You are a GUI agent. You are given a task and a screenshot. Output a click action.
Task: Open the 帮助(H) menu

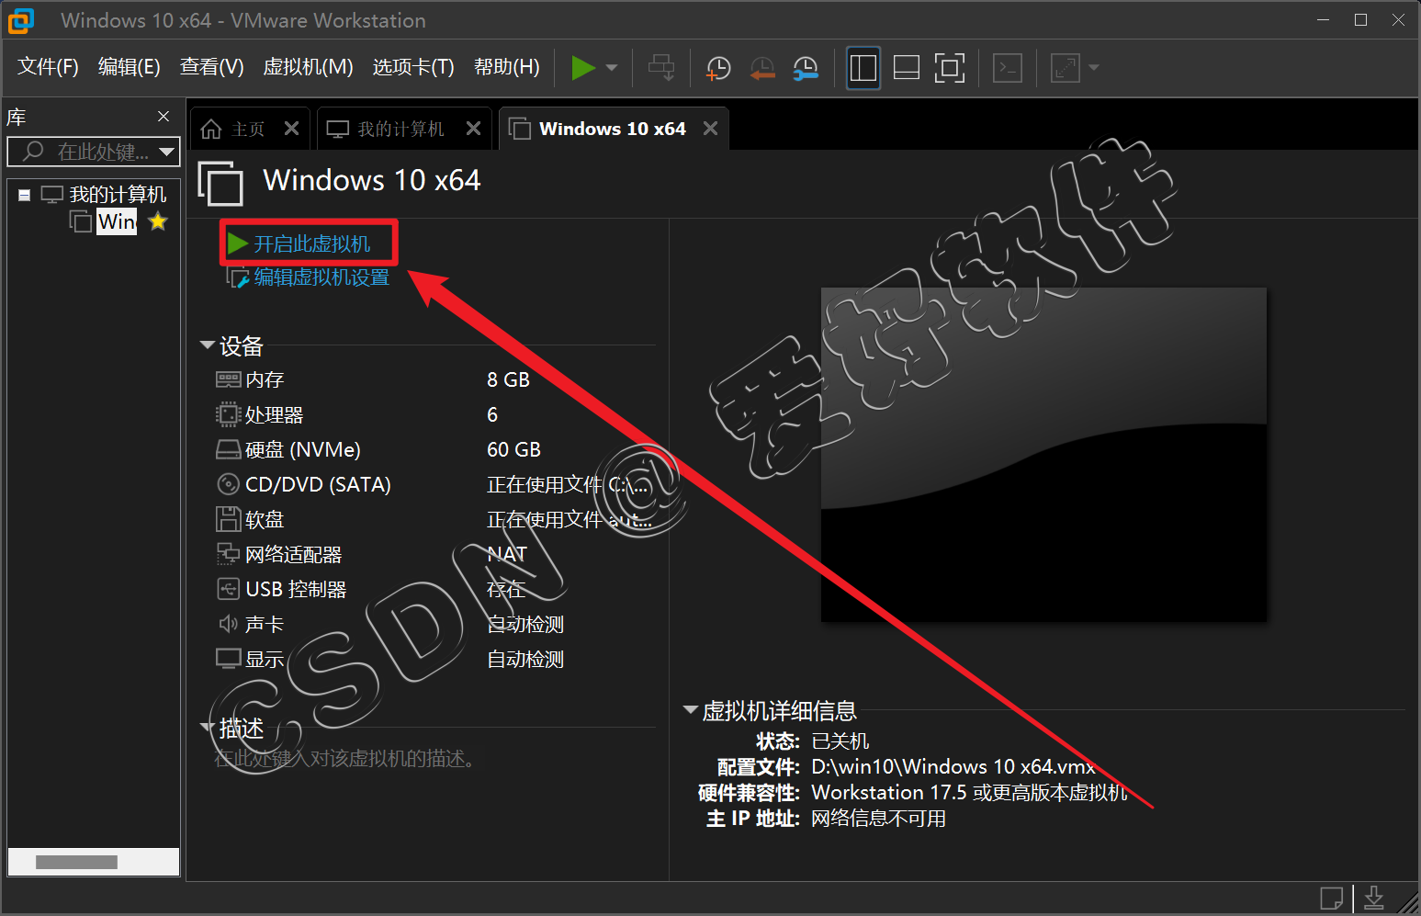[507, 67]
